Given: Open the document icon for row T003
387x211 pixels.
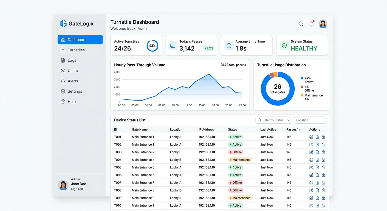Looking at the screenshot, I should click(x=317, y=152).
